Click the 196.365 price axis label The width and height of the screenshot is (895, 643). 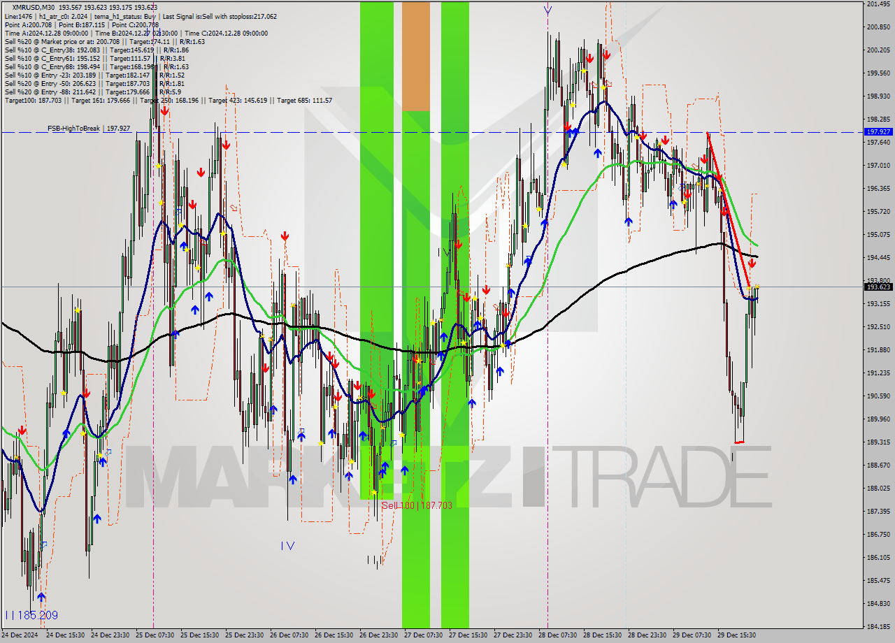pyautogui.click(x=879, y=188)
